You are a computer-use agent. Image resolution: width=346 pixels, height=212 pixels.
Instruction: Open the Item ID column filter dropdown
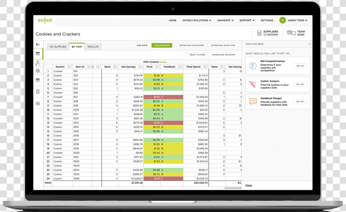pyautogui.click(x=89, y=67)
